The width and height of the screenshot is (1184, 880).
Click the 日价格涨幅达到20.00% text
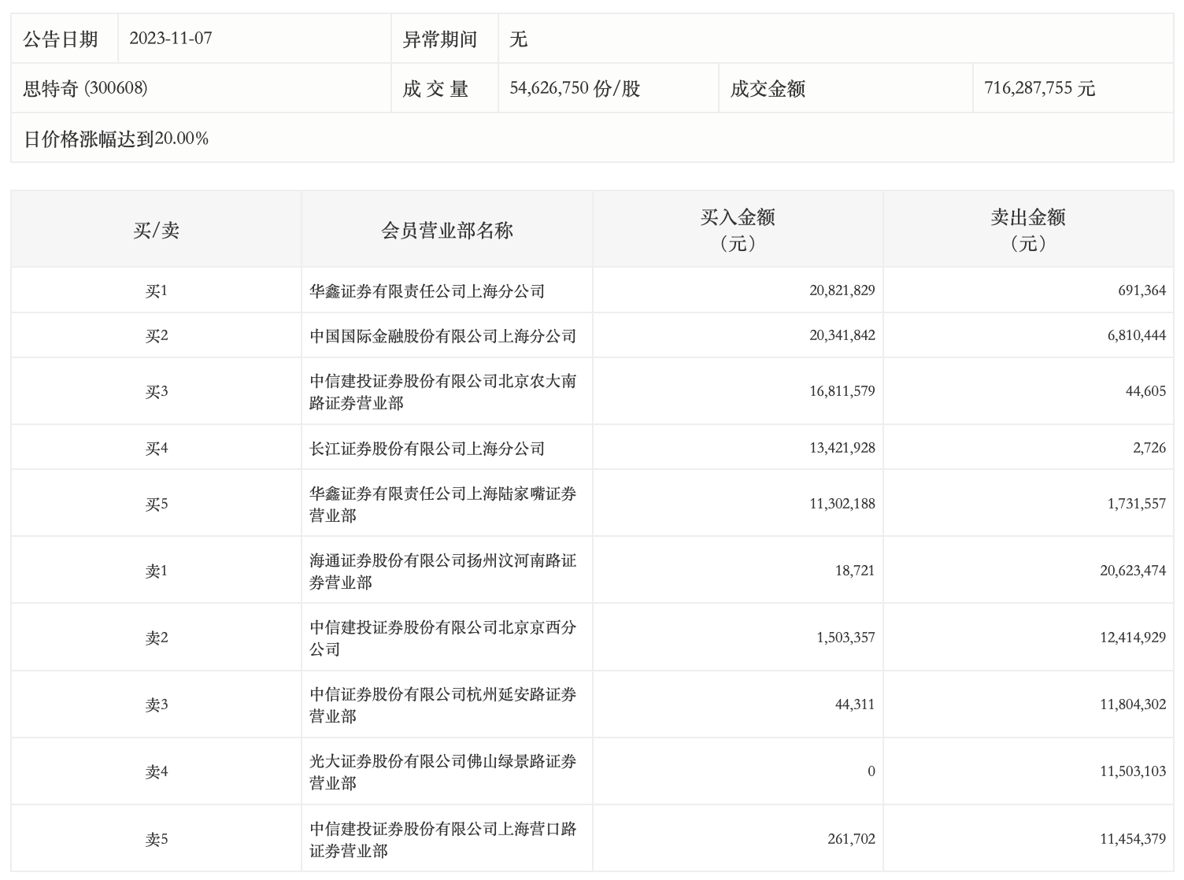(x=116, y=139)
